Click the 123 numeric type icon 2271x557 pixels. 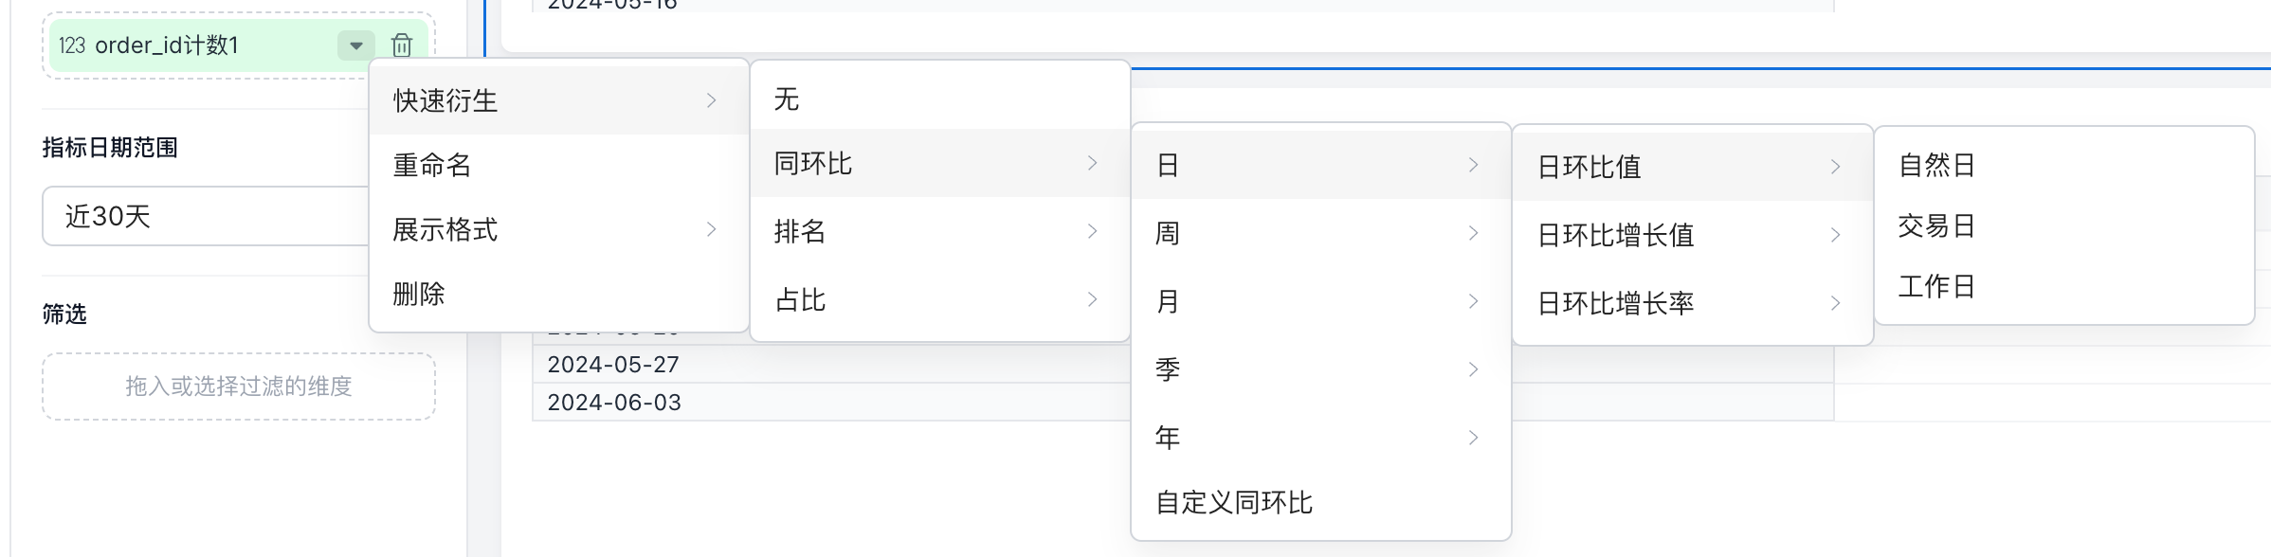[x=71, y=45]
